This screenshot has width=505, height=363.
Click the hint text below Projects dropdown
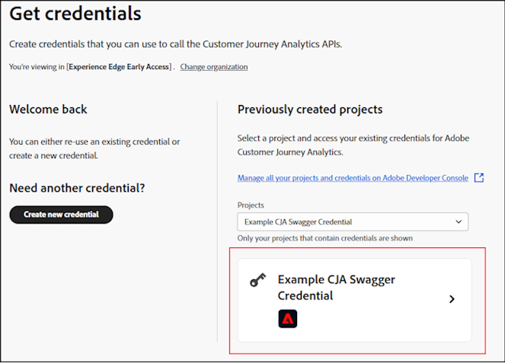click(x=325, y=238)
